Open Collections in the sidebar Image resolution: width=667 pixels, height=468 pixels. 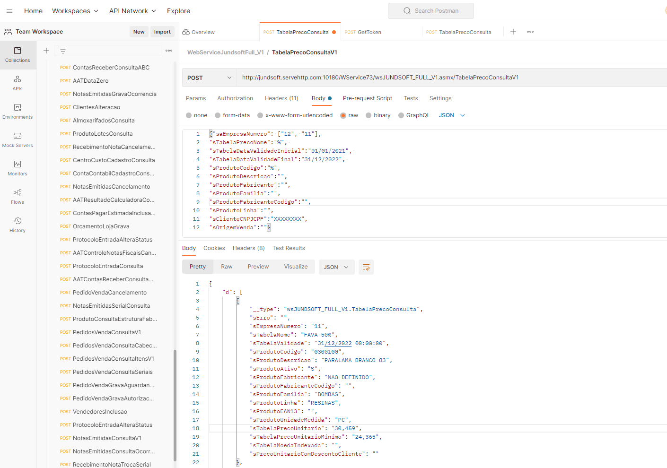click(x=18, y=55)
